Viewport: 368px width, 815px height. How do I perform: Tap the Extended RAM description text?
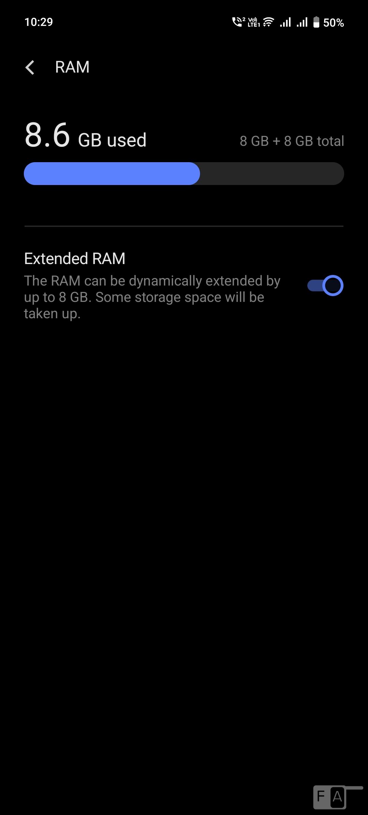click(x=152, y=297)
